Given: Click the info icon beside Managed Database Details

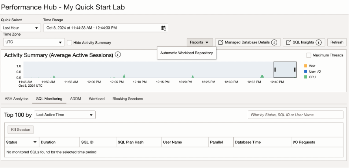Looking at the screenshot, I should pyautogui.click(x=274, y=42).
